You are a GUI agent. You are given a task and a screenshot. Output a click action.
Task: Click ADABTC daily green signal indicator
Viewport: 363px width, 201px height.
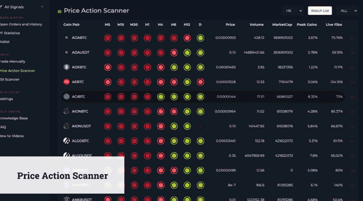201,38
